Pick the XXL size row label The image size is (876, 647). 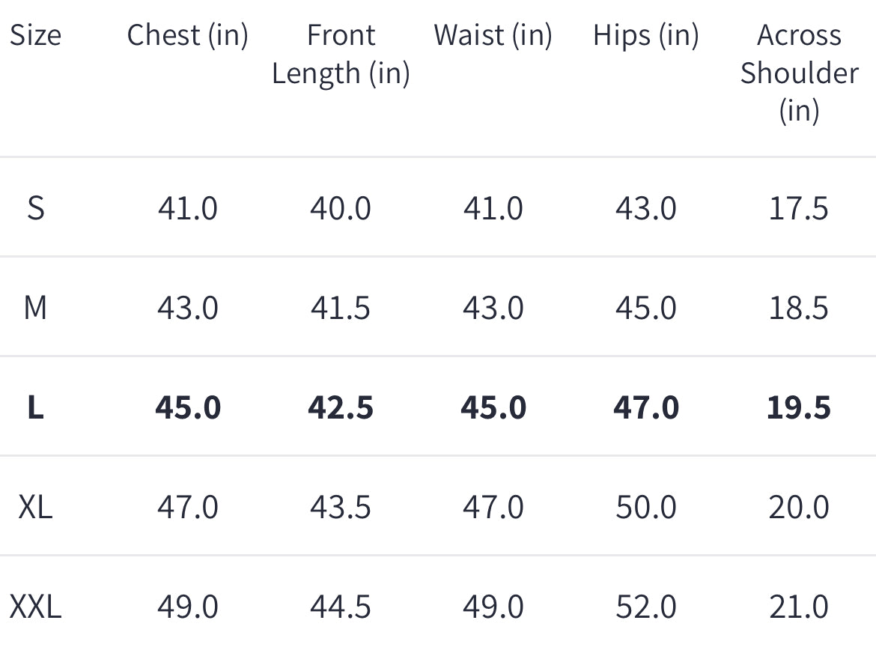tap(35, 606)
